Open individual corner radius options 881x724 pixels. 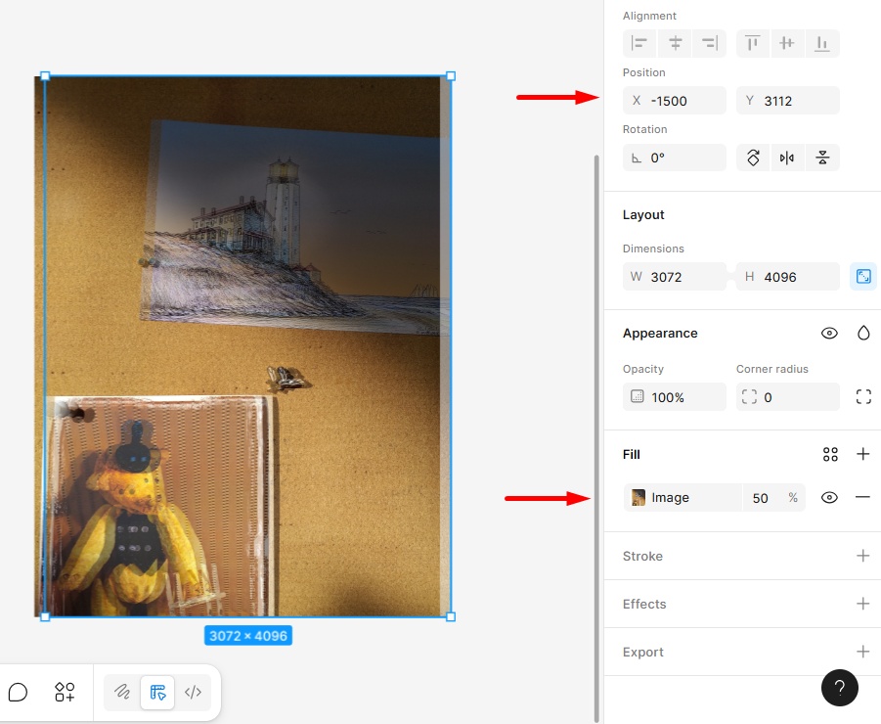click(863, 397)
